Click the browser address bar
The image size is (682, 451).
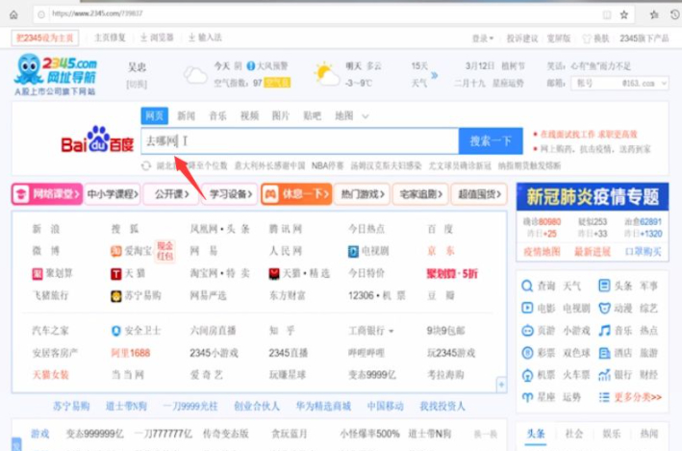click(322, 14)
